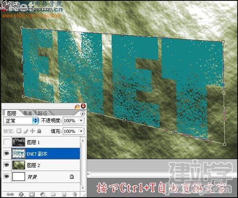The height and width of the screenshot is (198, 238).
Task: Toggle lock transparent pixels checker icon
Action: click(x=19, y=131)
